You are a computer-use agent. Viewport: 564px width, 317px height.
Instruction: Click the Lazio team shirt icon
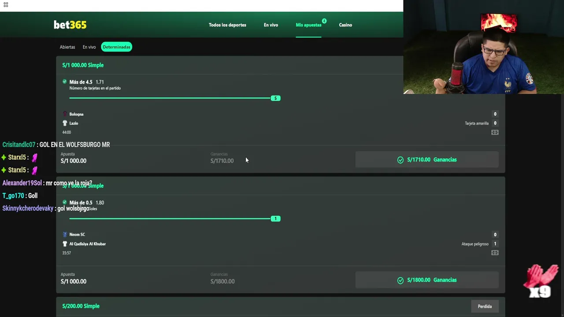(65, 123)
